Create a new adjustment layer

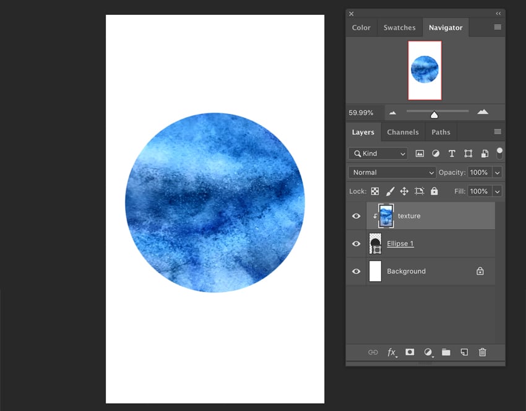click(428, 352)
